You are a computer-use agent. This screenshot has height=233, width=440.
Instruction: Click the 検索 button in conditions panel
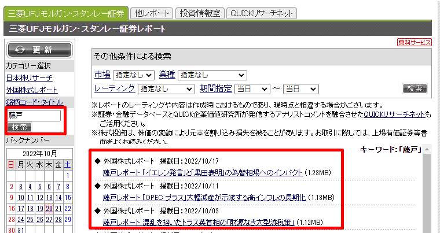pos(415,88)
